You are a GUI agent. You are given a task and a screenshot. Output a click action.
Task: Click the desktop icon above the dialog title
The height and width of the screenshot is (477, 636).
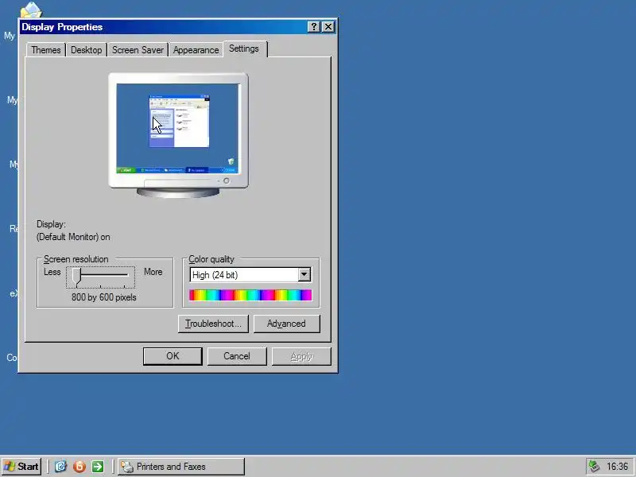point(31,10)
